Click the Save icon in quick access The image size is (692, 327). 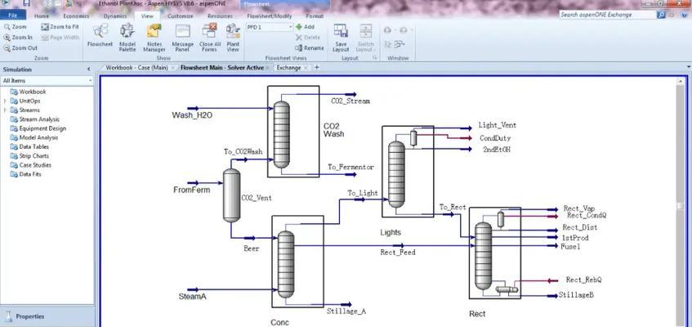[x=26, y=3]
